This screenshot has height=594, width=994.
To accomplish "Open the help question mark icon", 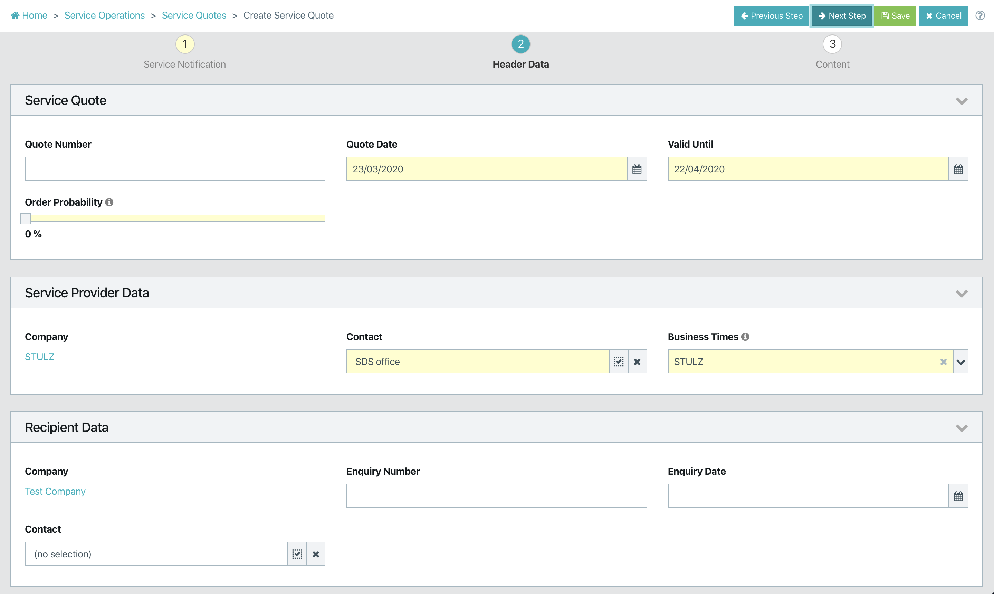I will [x=980, y=16].
